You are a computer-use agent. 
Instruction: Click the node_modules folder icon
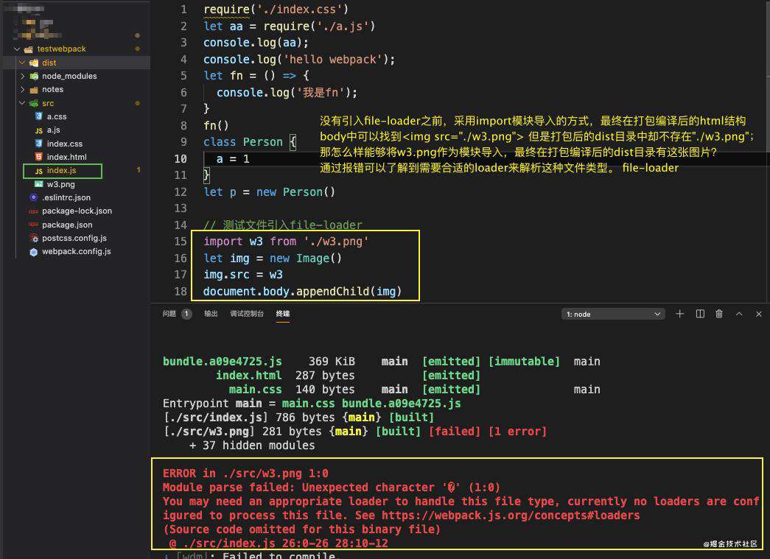click(x=34, y=76)
